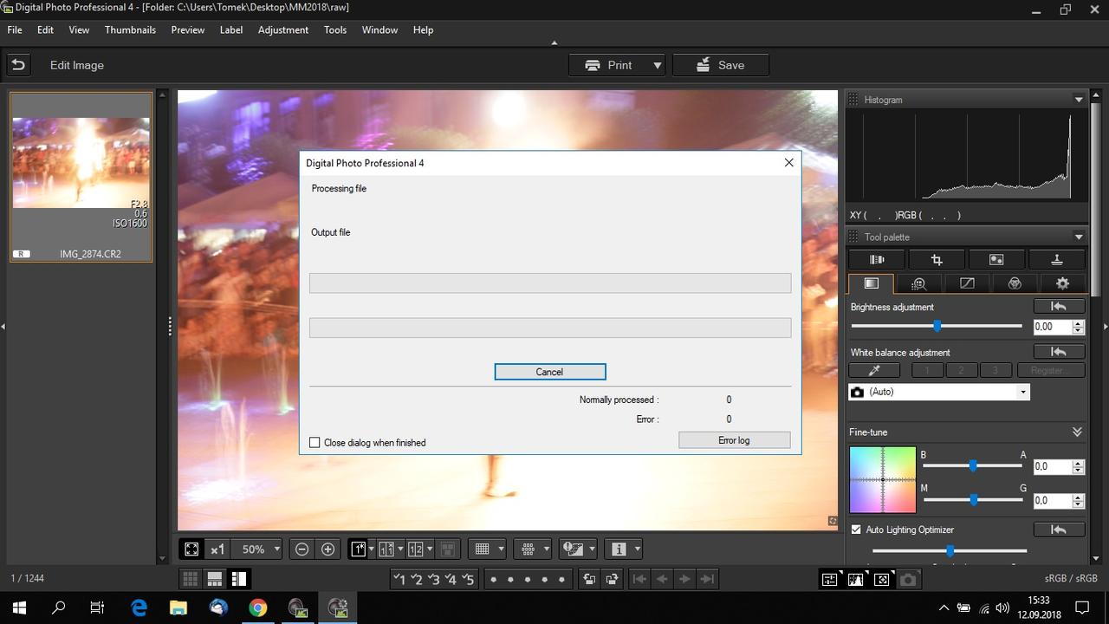Toggle Close dialog when finished checkbox
Viewport: 1109px width, 624px height.
click(x=315, y=442)
